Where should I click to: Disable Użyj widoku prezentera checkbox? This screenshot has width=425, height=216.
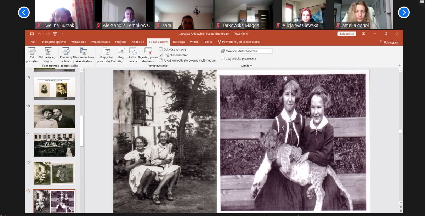point(223,58)
